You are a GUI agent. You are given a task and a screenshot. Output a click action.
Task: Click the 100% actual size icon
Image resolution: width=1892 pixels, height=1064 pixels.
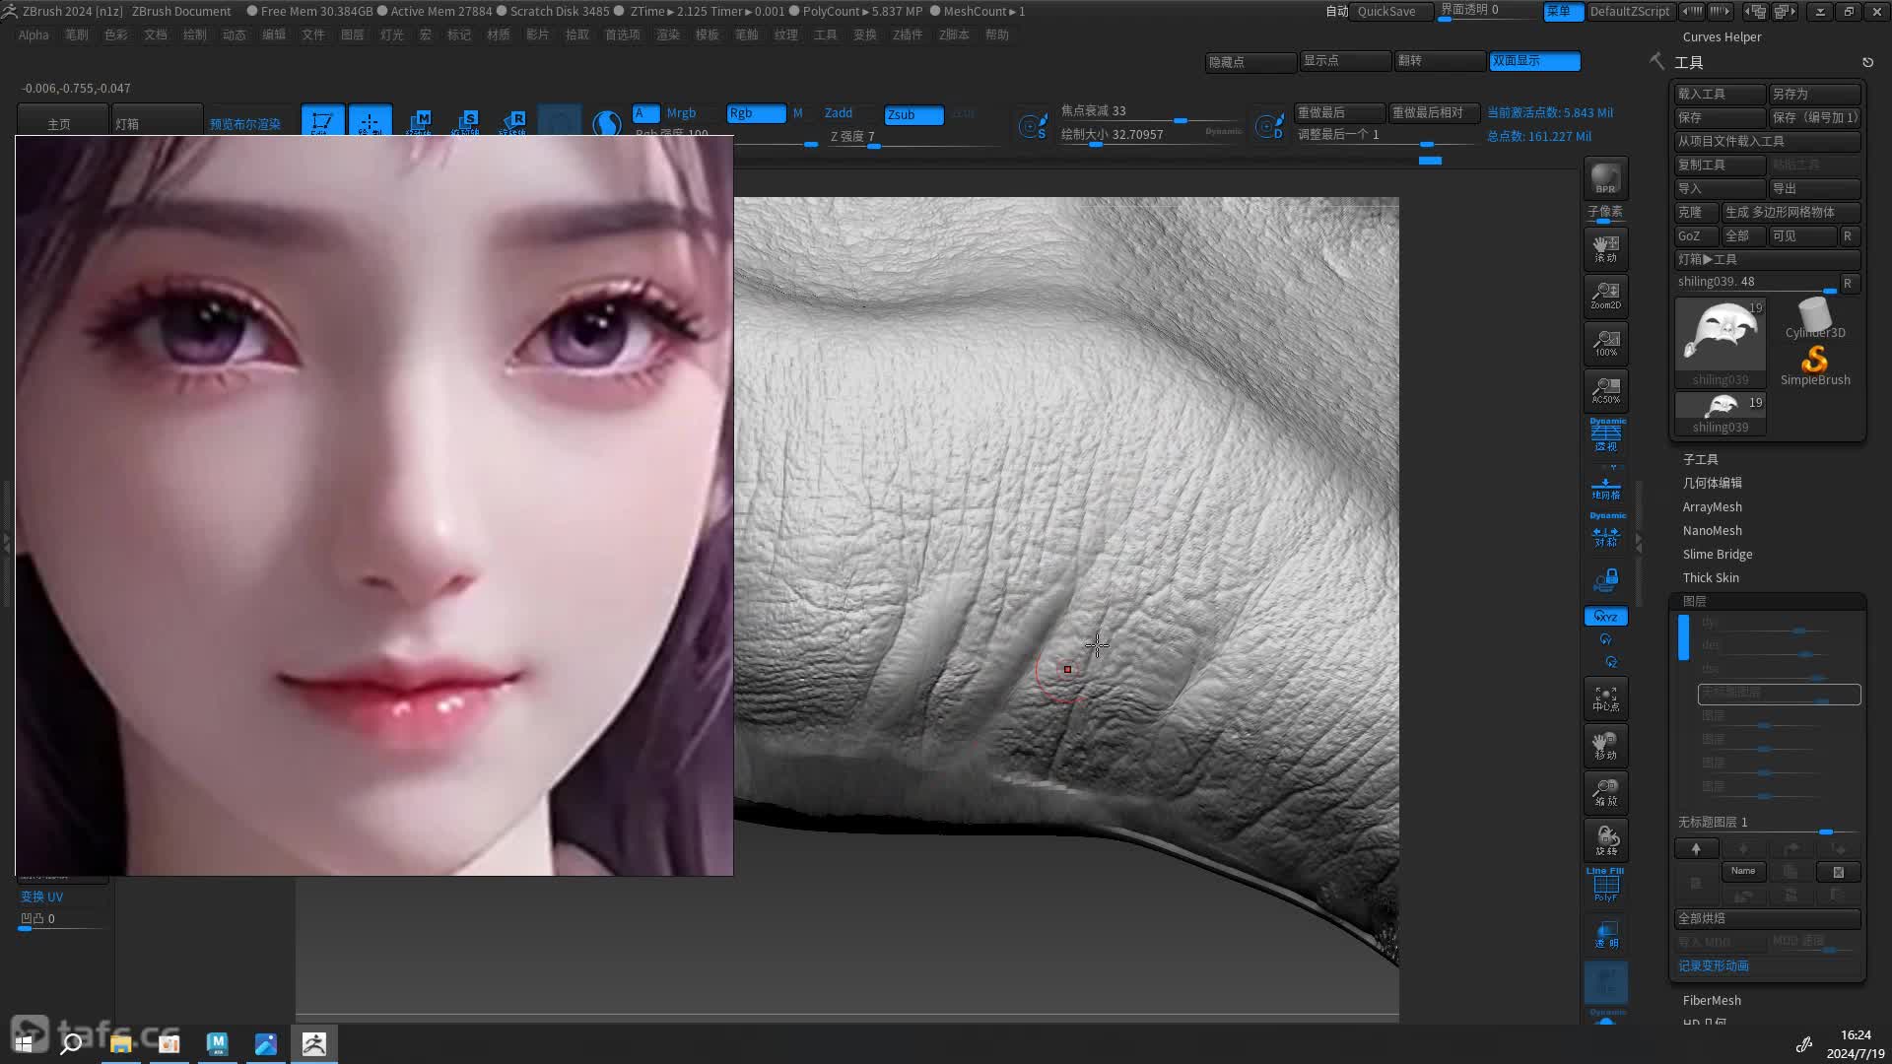pyautogui.click(x=1605, y=343)
